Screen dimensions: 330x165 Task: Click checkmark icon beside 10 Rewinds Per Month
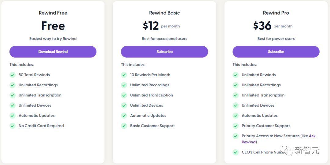click(x=124, y=75)
